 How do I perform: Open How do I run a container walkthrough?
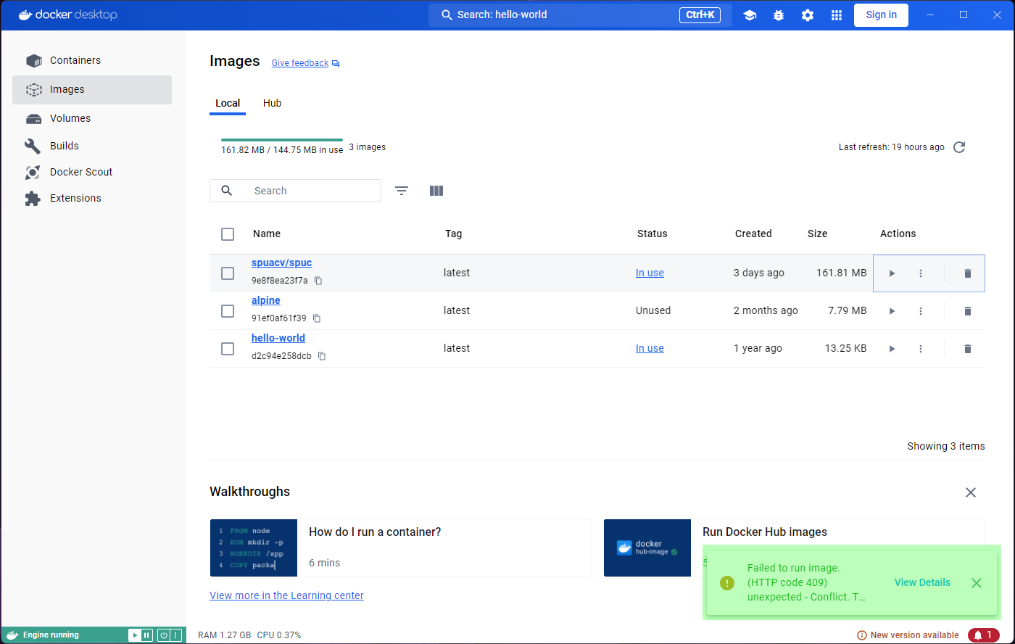tap(400, 548)
